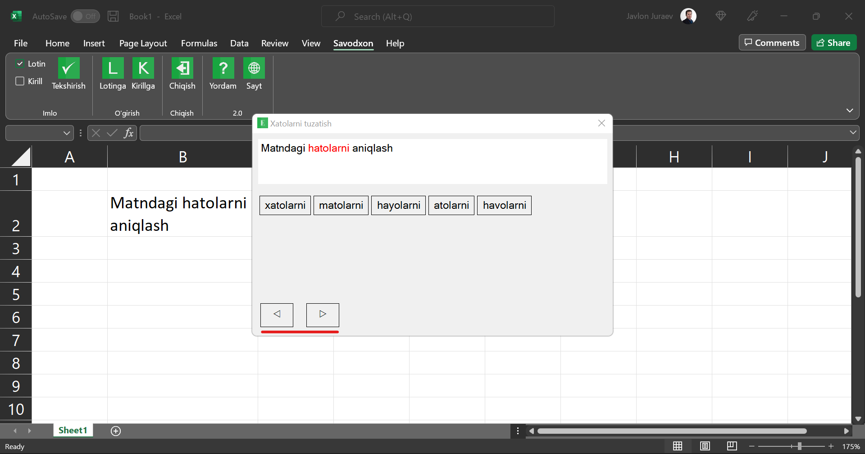The width and height of the screenshot is (865, 454).
Task: Click the next error arrow button
Action: click(x=323, y=315)
